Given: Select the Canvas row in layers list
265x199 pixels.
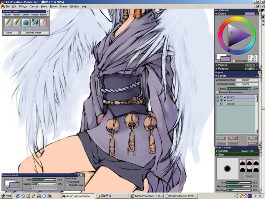Looking at the screenshot, I should click(236, 104).
